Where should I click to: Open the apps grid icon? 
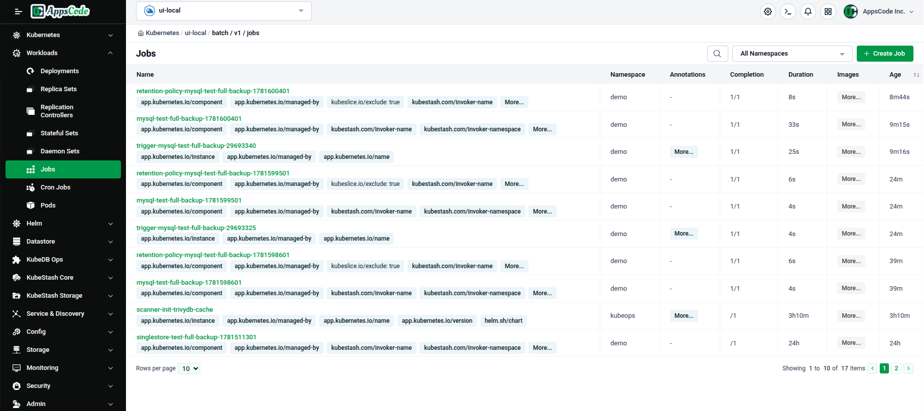(828, 12)
